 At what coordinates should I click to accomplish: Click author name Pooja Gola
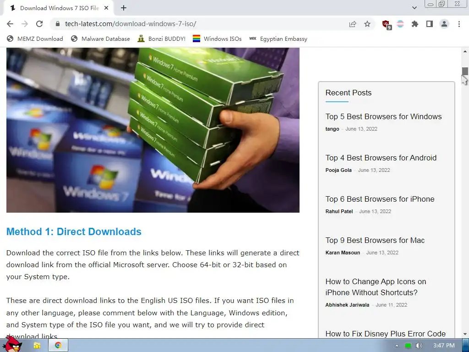click(338, 170)
